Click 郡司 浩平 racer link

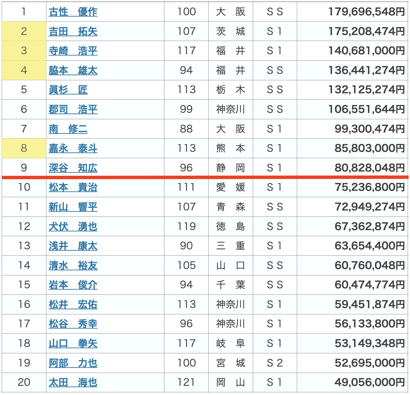[x=73, y=109]
